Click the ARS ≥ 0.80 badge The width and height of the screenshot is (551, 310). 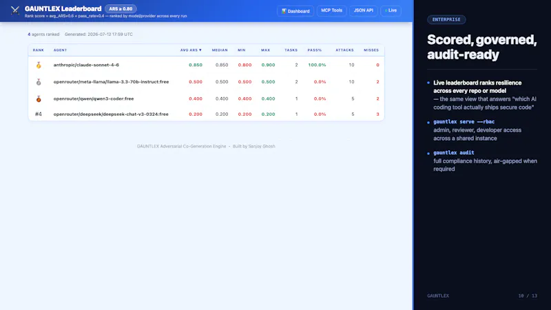coord(121,9)
